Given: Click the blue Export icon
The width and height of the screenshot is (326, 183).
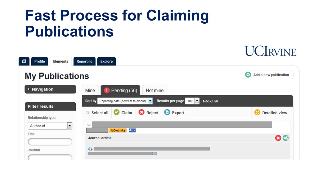Looking at the screenshot, I should click(x=167, y=112).
